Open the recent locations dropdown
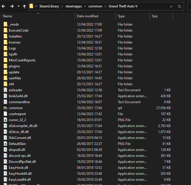 18,6
